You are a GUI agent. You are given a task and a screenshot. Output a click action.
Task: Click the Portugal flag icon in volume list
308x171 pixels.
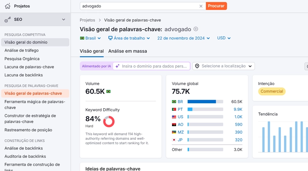[x=174, y=109]
